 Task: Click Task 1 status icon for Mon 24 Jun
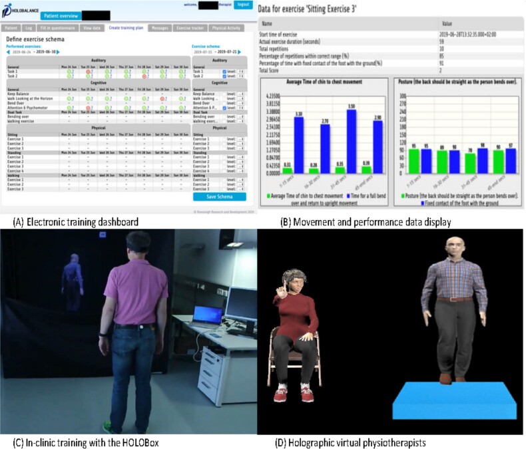(x=69, y=71)
